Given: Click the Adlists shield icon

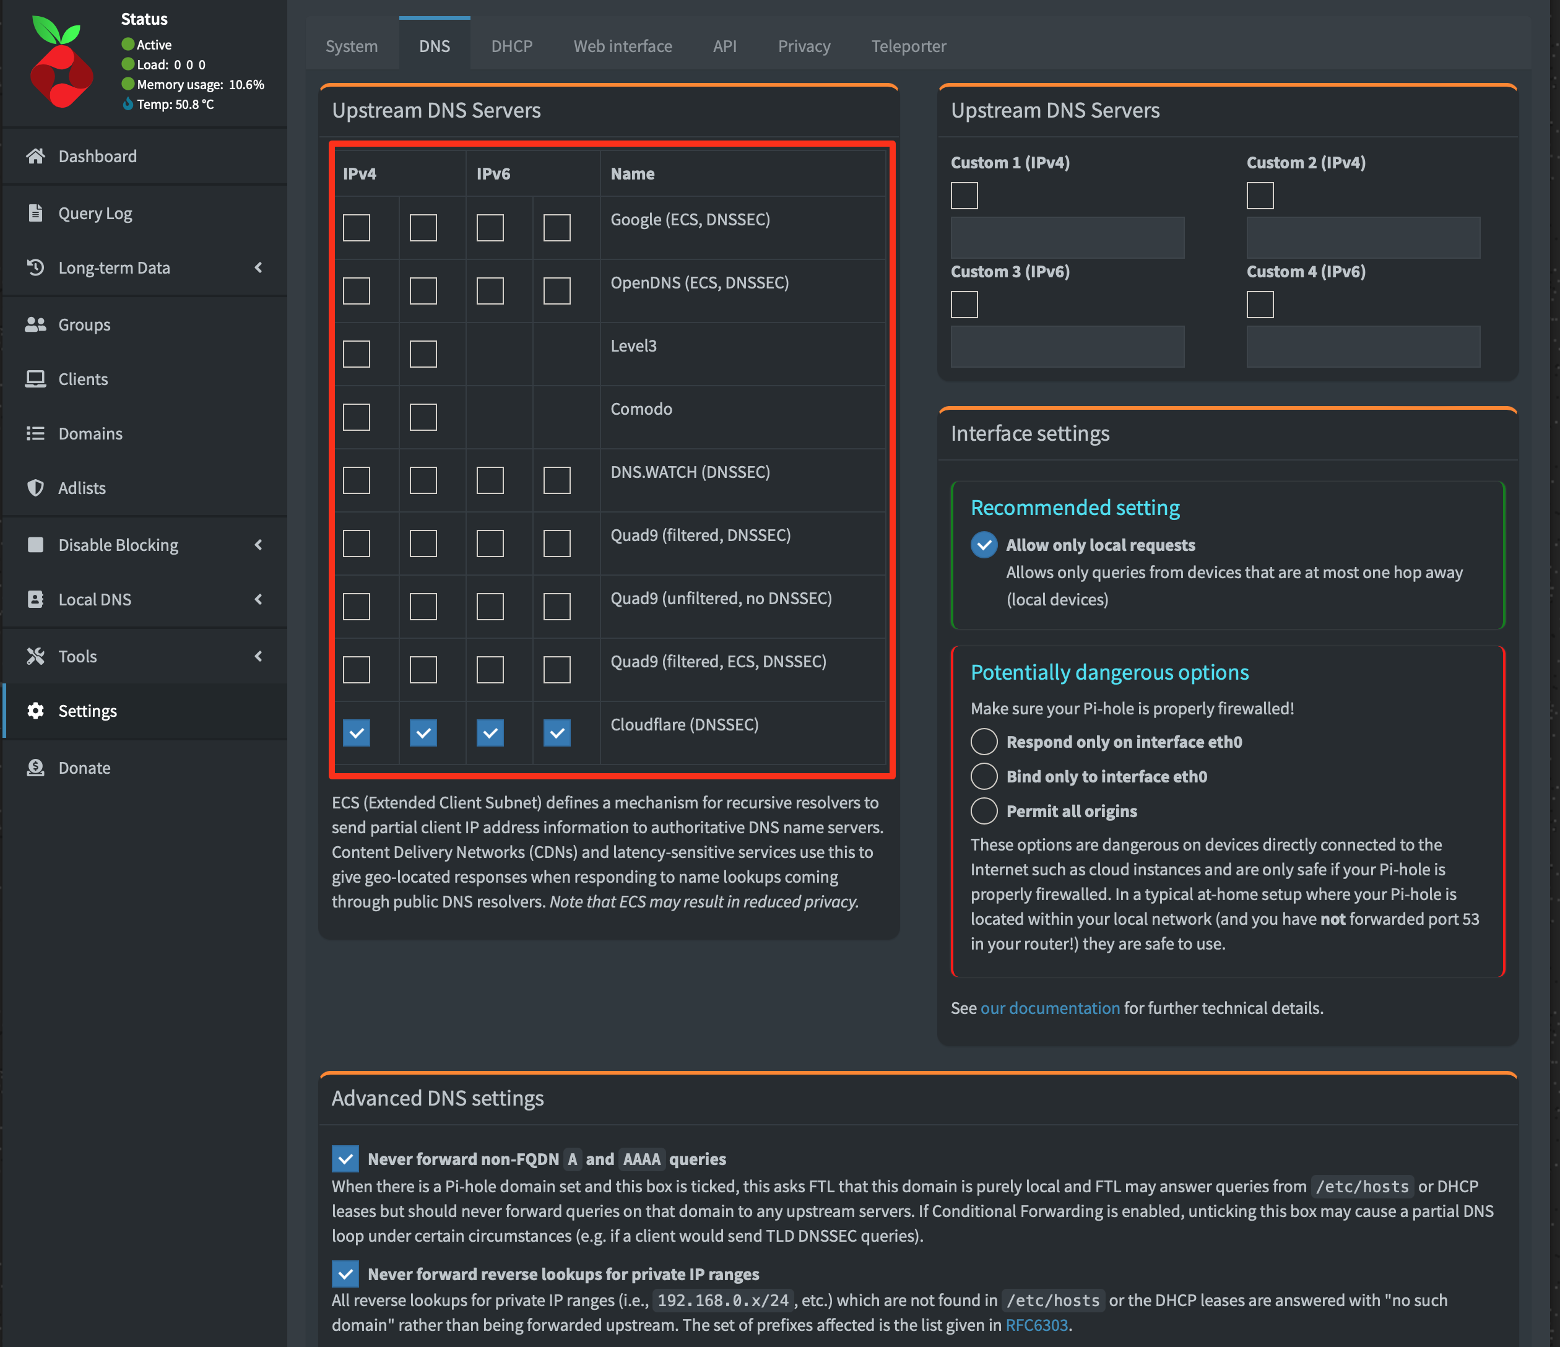Looking at the screenshot, I should click(x=35, y=487).
